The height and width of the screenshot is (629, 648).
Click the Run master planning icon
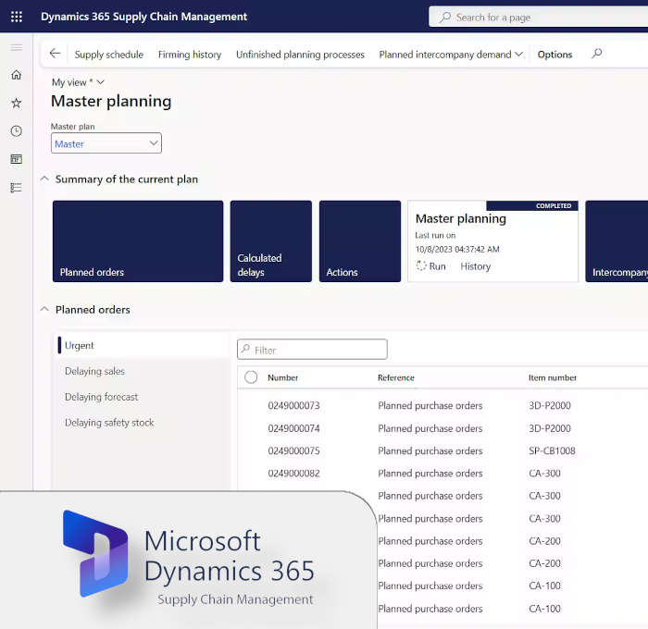[421, 265]
